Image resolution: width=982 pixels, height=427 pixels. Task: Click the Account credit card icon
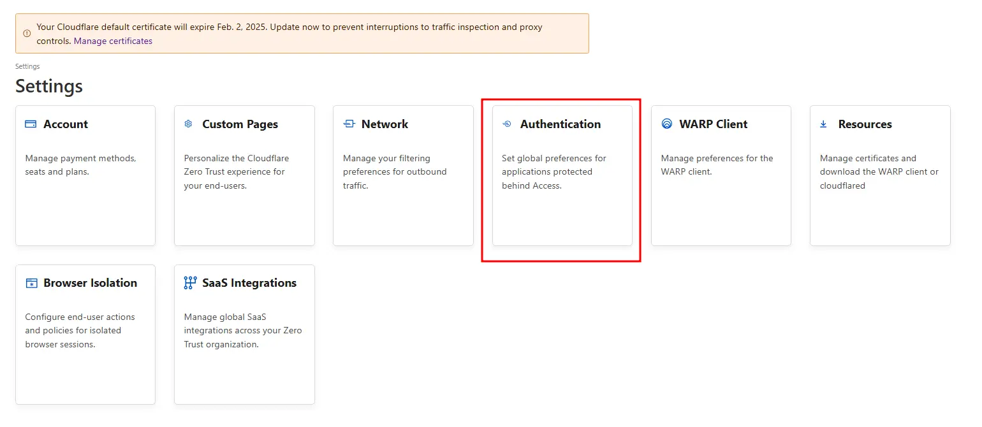click(x=31, y=124)
